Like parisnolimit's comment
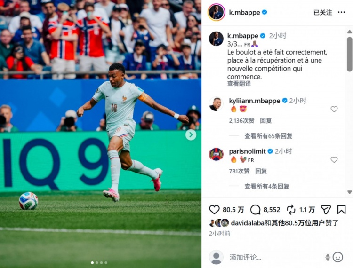Image resolution: width=353 pixels, height=268 pixels. (334, 160)
